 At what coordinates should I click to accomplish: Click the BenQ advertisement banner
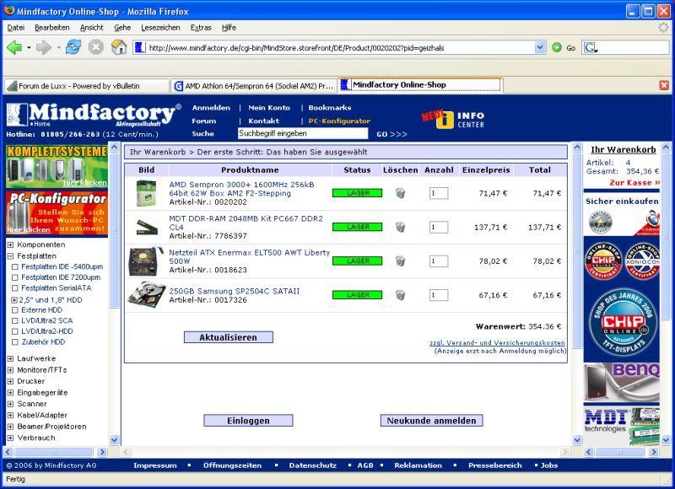point(621,381)
